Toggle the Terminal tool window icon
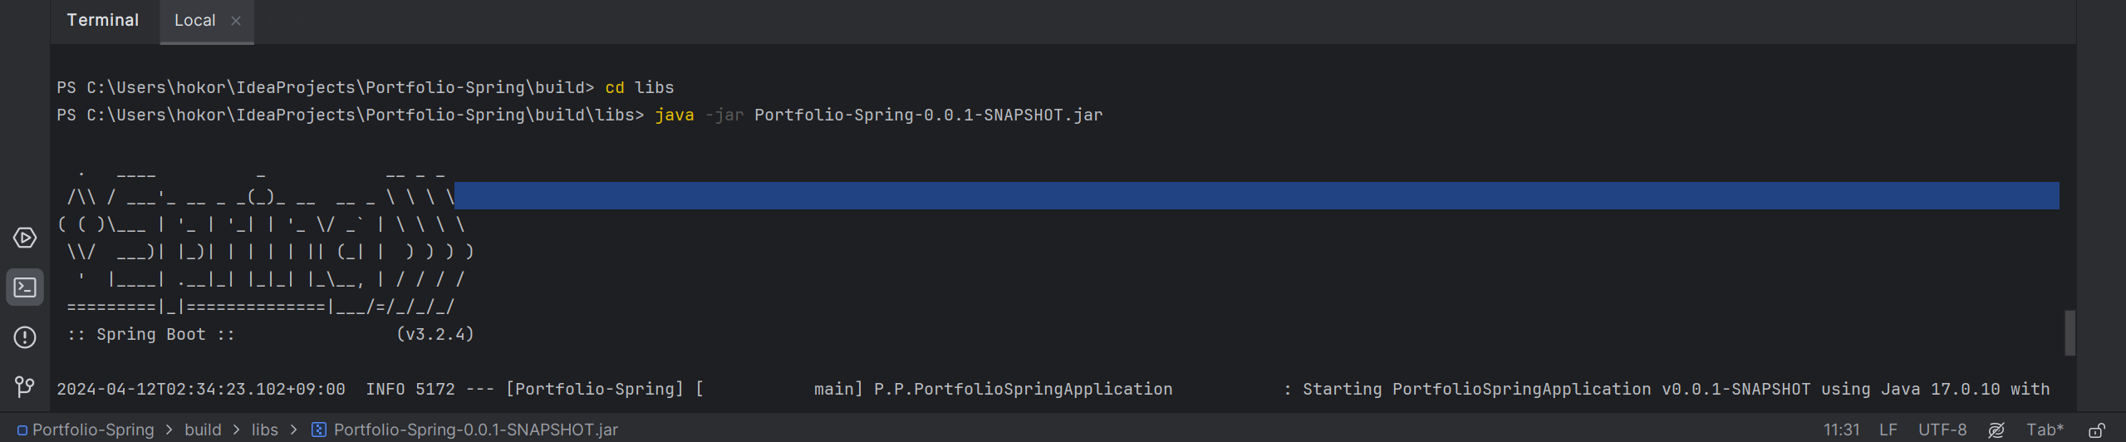This screenshot has height=442, width=2126. (25, 287)
